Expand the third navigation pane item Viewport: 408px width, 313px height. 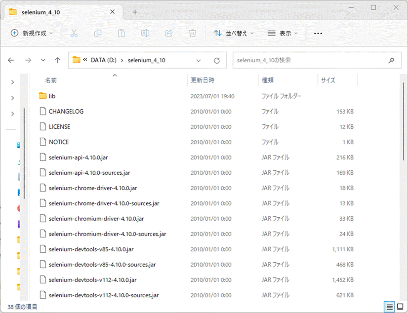click(x=12, y=114)
